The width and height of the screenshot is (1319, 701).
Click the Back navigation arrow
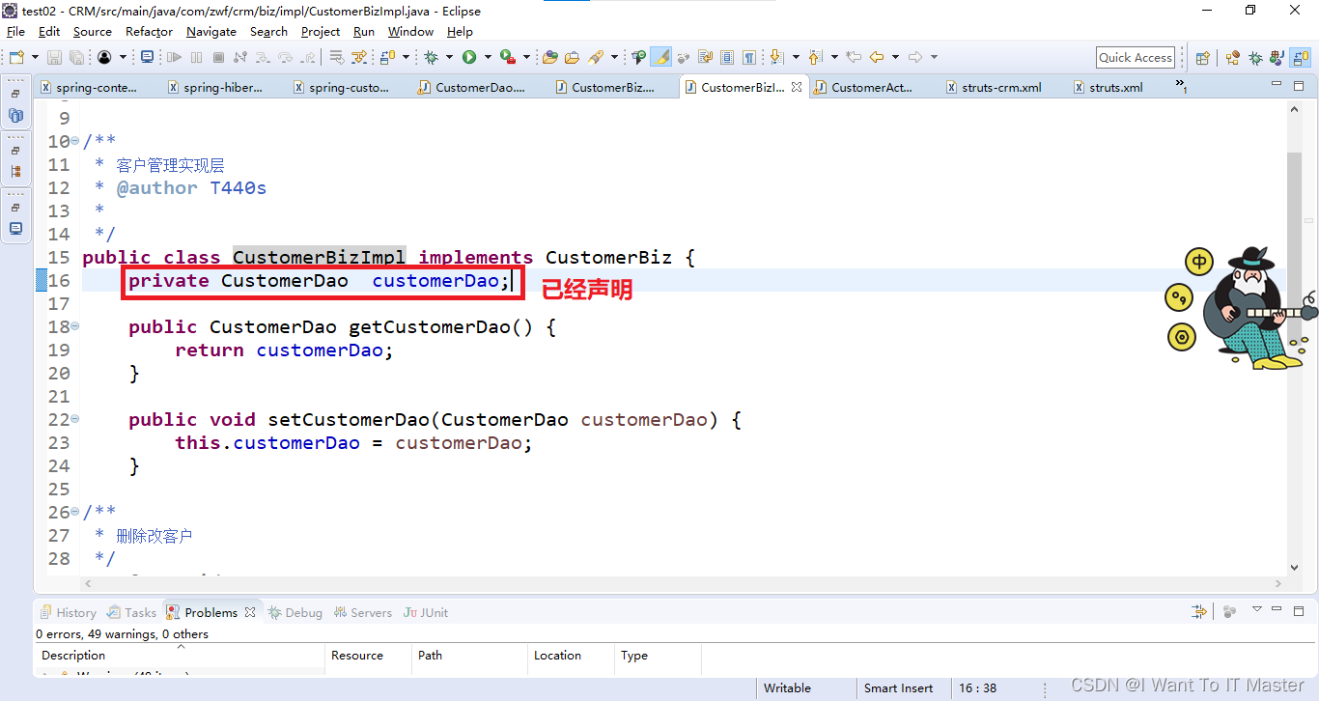pos(877,57)
